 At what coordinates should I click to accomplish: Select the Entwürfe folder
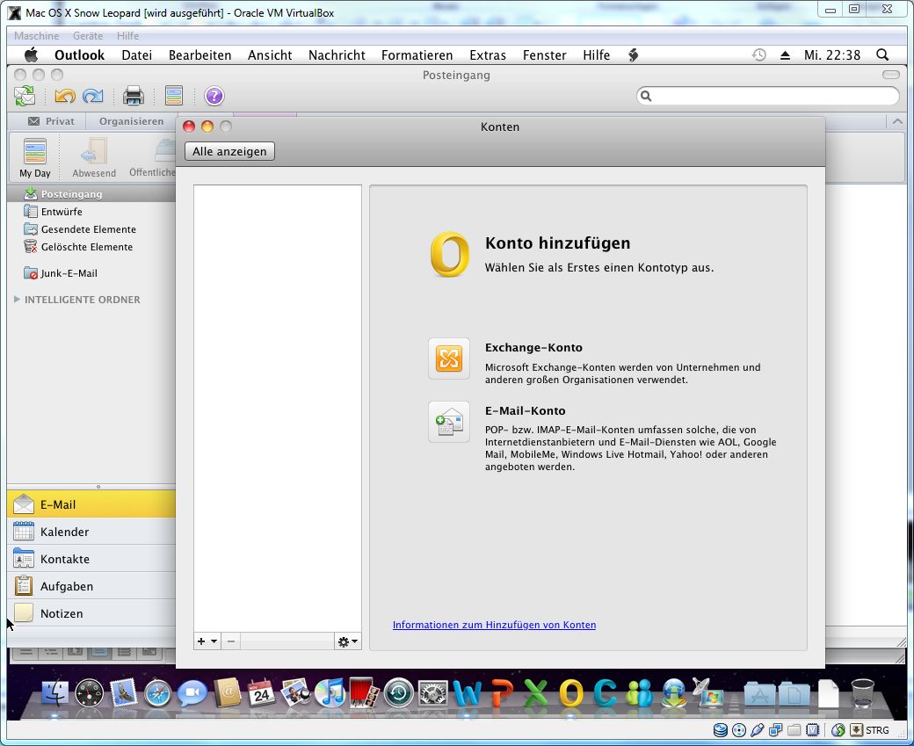(91, 212)
